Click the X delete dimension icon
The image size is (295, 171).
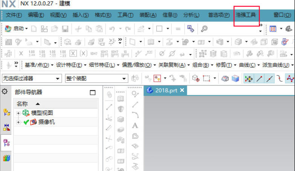point(21,54)
